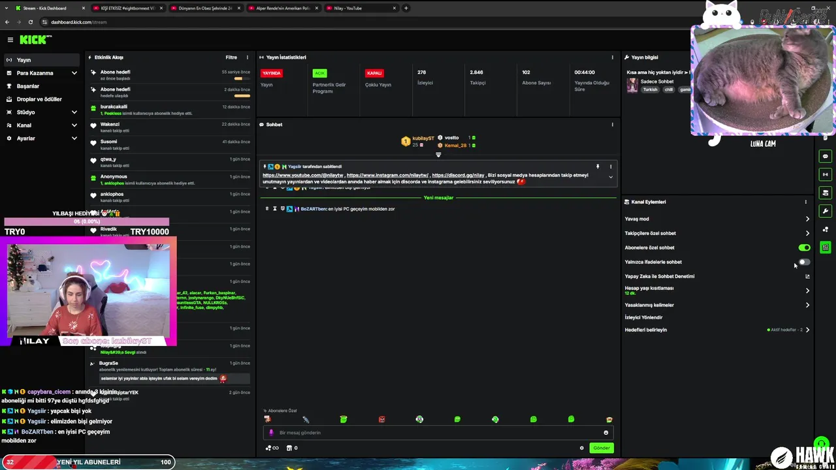Click the burakcakalli gift subscription event
This screenshot has width=836, height=470.
[170, 109]
